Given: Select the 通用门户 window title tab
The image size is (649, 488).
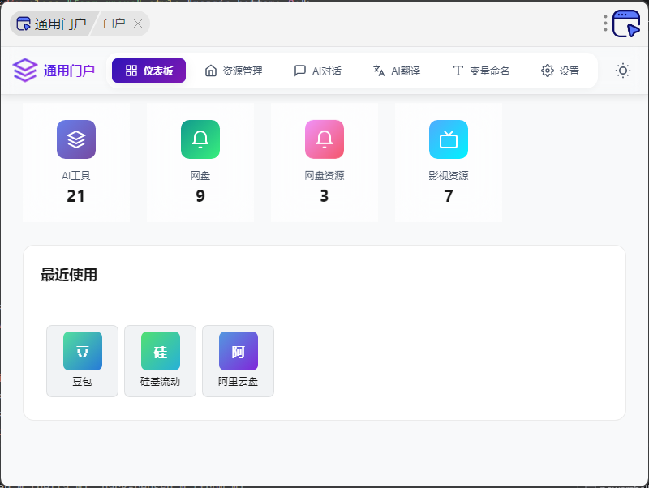Looking at the screenshot, I should 52,24.
